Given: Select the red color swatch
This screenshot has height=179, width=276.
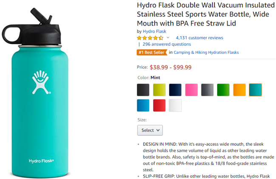Looking at the screenshot, I should (159, 106).
